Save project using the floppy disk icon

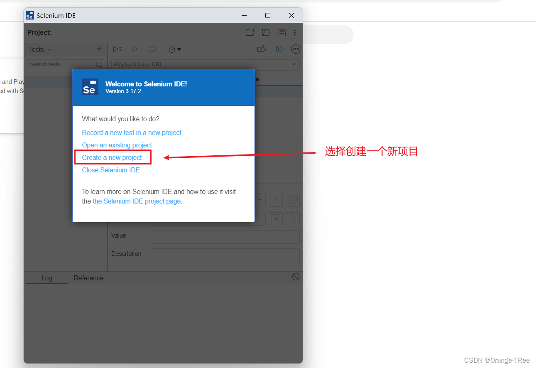[x=282, y=32]
